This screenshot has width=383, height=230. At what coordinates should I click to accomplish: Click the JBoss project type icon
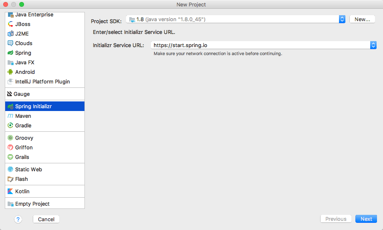click(10, 24)
